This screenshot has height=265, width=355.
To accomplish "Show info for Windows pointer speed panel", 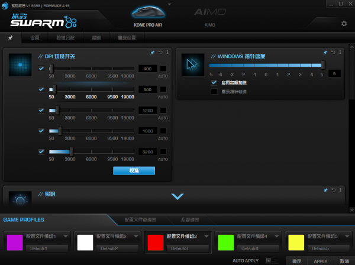I will pos(340,52).
